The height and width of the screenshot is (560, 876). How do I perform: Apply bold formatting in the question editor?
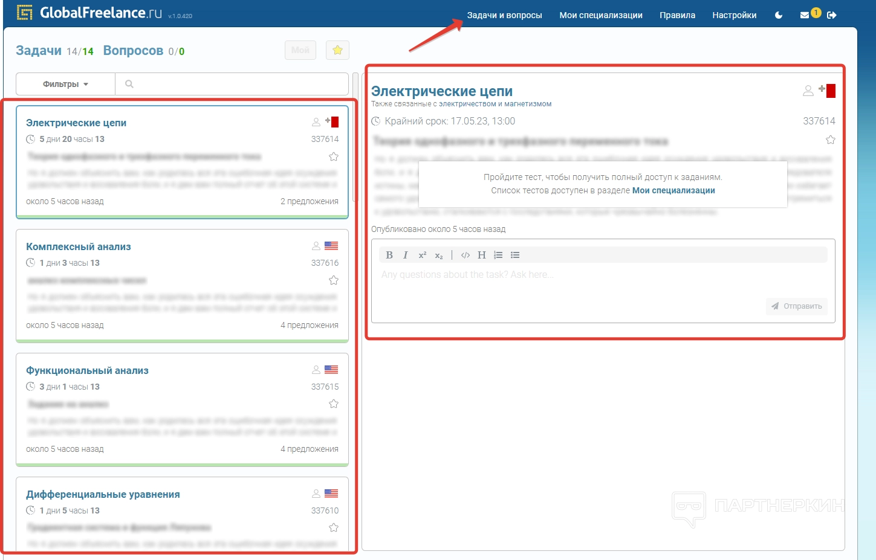tap(389, 255)
